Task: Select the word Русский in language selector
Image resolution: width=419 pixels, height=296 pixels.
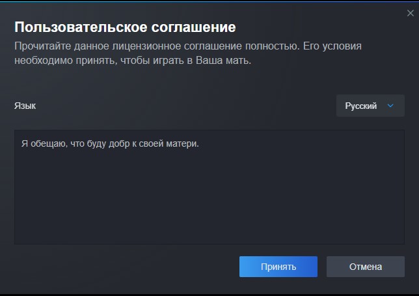Action: 360,106
